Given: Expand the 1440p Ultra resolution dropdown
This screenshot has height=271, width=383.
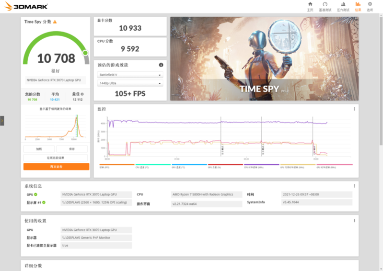Looking at the screenshot, I should coord(130,83).
